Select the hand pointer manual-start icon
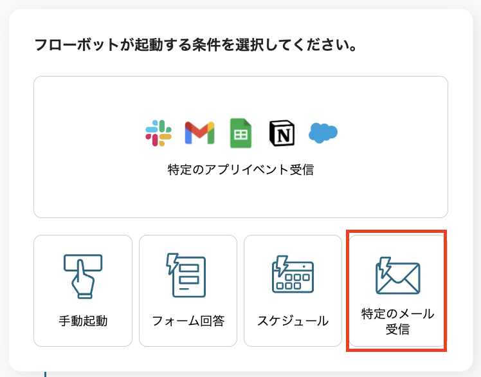This screenshot has height=377, width=481. [x=83, y=276]
